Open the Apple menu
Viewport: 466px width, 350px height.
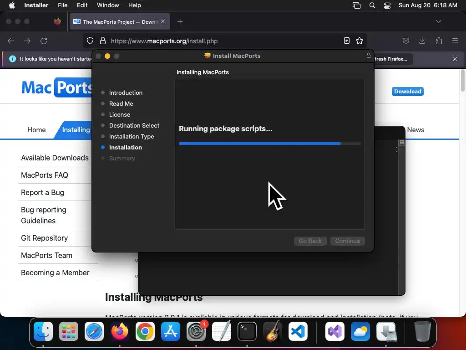[12, 5]
